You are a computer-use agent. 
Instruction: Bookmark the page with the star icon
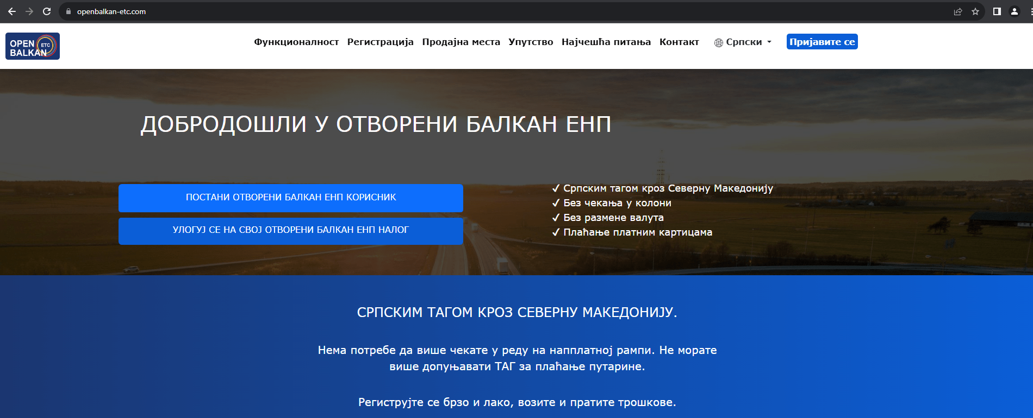coord(975,11)
